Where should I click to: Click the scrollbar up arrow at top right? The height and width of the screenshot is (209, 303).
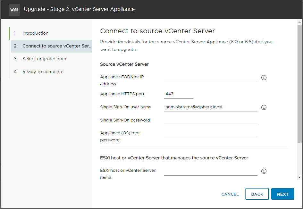[x=300, y=21]
